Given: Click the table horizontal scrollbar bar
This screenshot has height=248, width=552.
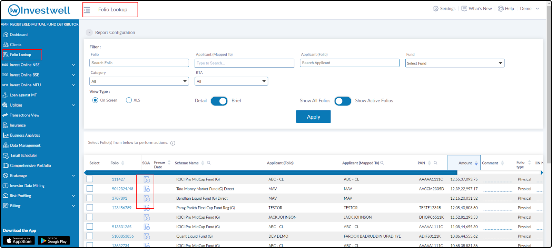Looking at the screenshot, I should pos(272,172).
